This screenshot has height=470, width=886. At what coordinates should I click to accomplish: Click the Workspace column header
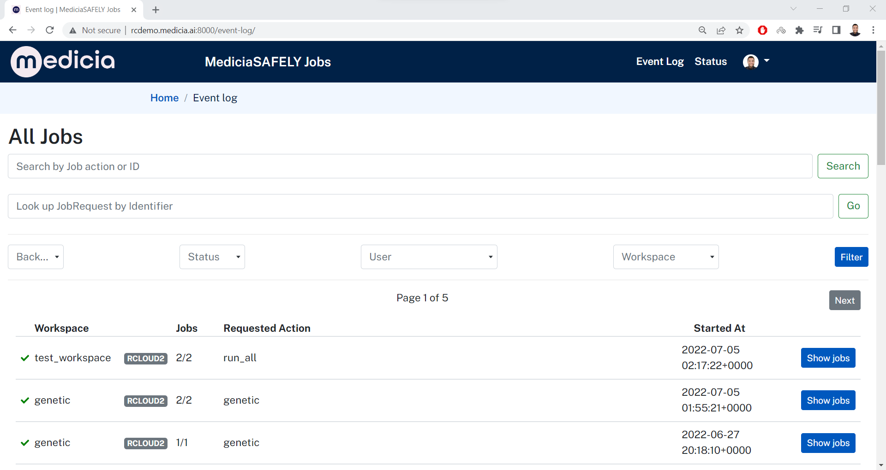61,328
